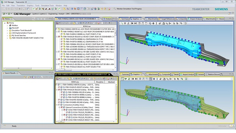Click first-frame skip button in upper graphics toolbar
This screenshot has width=236, height=133.
coord(132,23)
